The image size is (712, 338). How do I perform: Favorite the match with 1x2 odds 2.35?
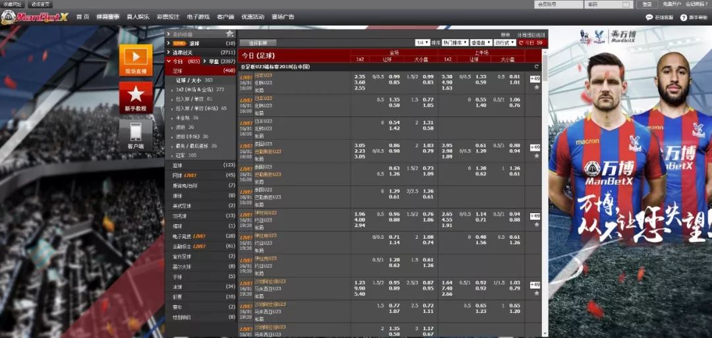point(536,87)
